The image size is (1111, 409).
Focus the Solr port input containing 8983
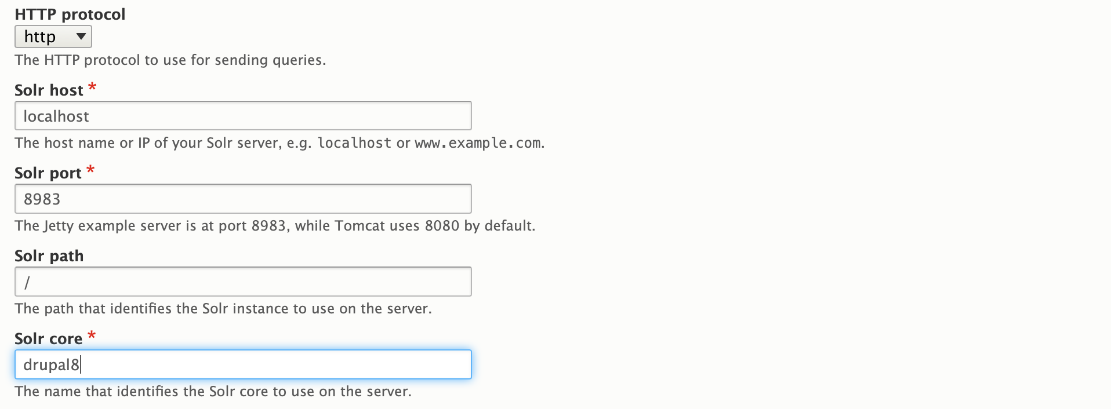[242, 199]
